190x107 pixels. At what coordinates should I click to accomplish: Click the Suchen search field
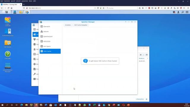(x=122, y=8)
